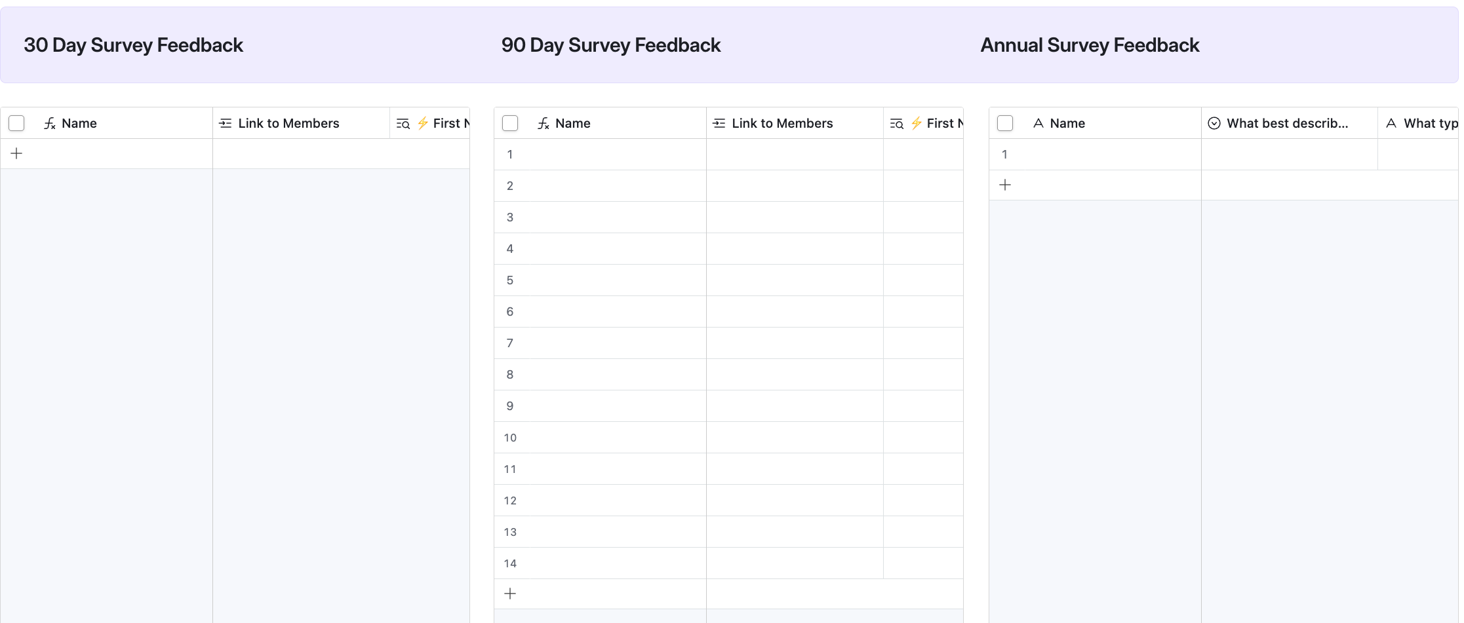Select row 3 in the 90 Day Survey table
The width and height of the screenshot is (1464, 623).
(x=510, y=217)
